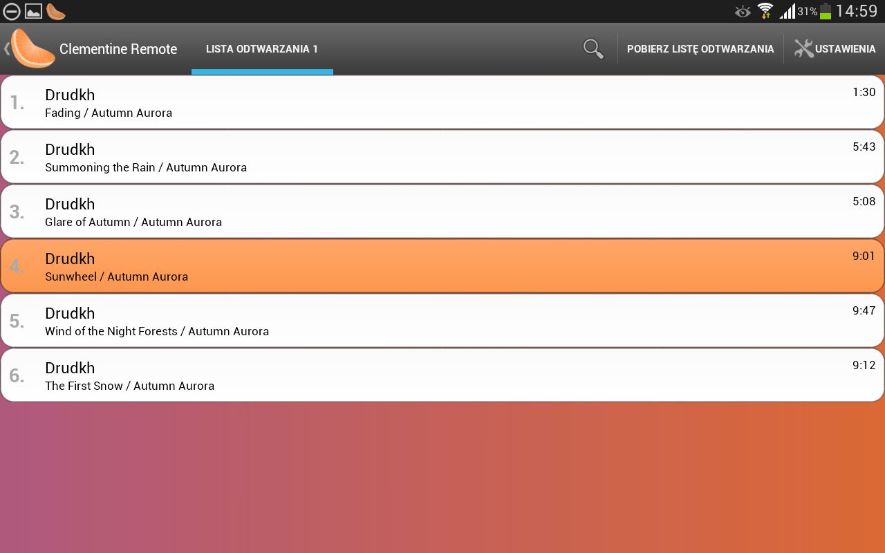Click track number 3.
The image size is (885, 553).
(x=17, y=212)
